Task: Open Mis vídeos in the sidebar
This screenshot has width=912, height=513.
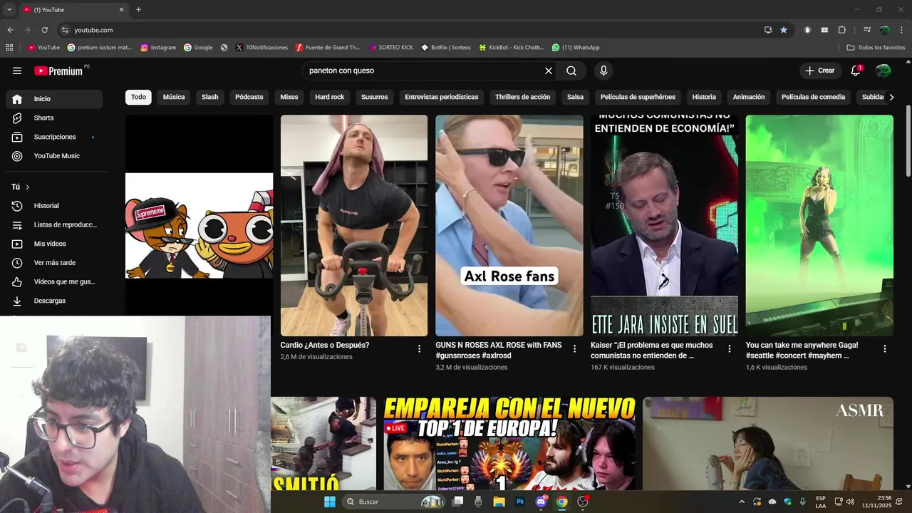Action: point(54,244)
